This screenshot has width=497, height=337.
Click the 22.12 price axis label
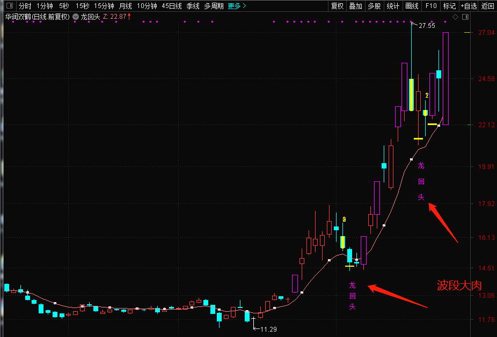(486, 125)
